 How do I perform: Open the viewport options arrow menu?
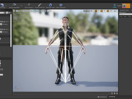click(x=14, y=11)
